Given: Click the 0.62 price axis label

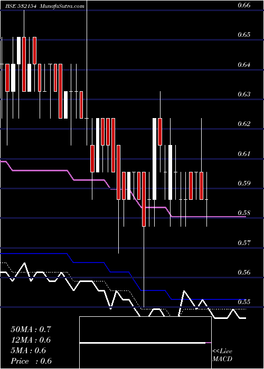Looking at the screenshot, I should click(x=244, y=124).
